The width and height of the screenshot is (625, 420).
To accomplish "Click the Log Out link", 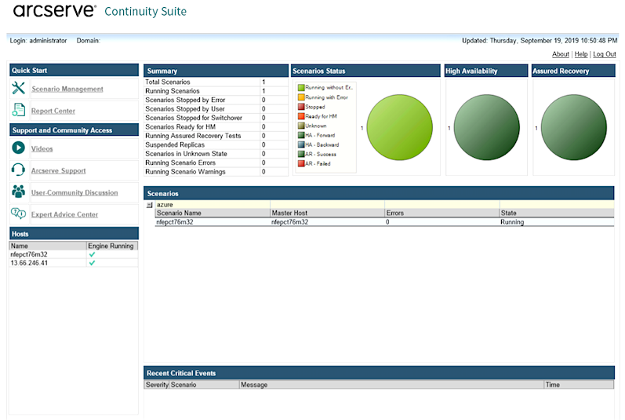I will (605, 54).
